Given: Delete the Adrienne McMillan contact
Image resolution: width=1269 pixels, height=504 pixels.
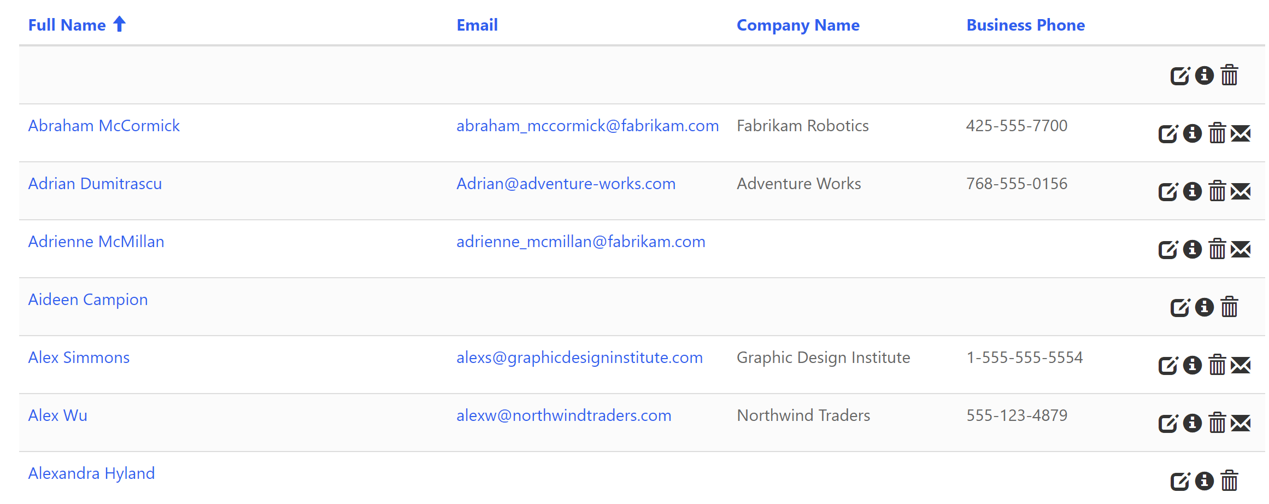Looking at the screenshot, I should pyautogui.click(x=1217, y=250).
